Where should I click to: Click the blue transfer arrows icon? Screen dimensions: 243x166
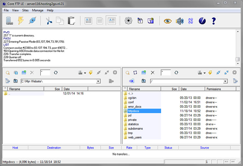(x=191, y=21)
